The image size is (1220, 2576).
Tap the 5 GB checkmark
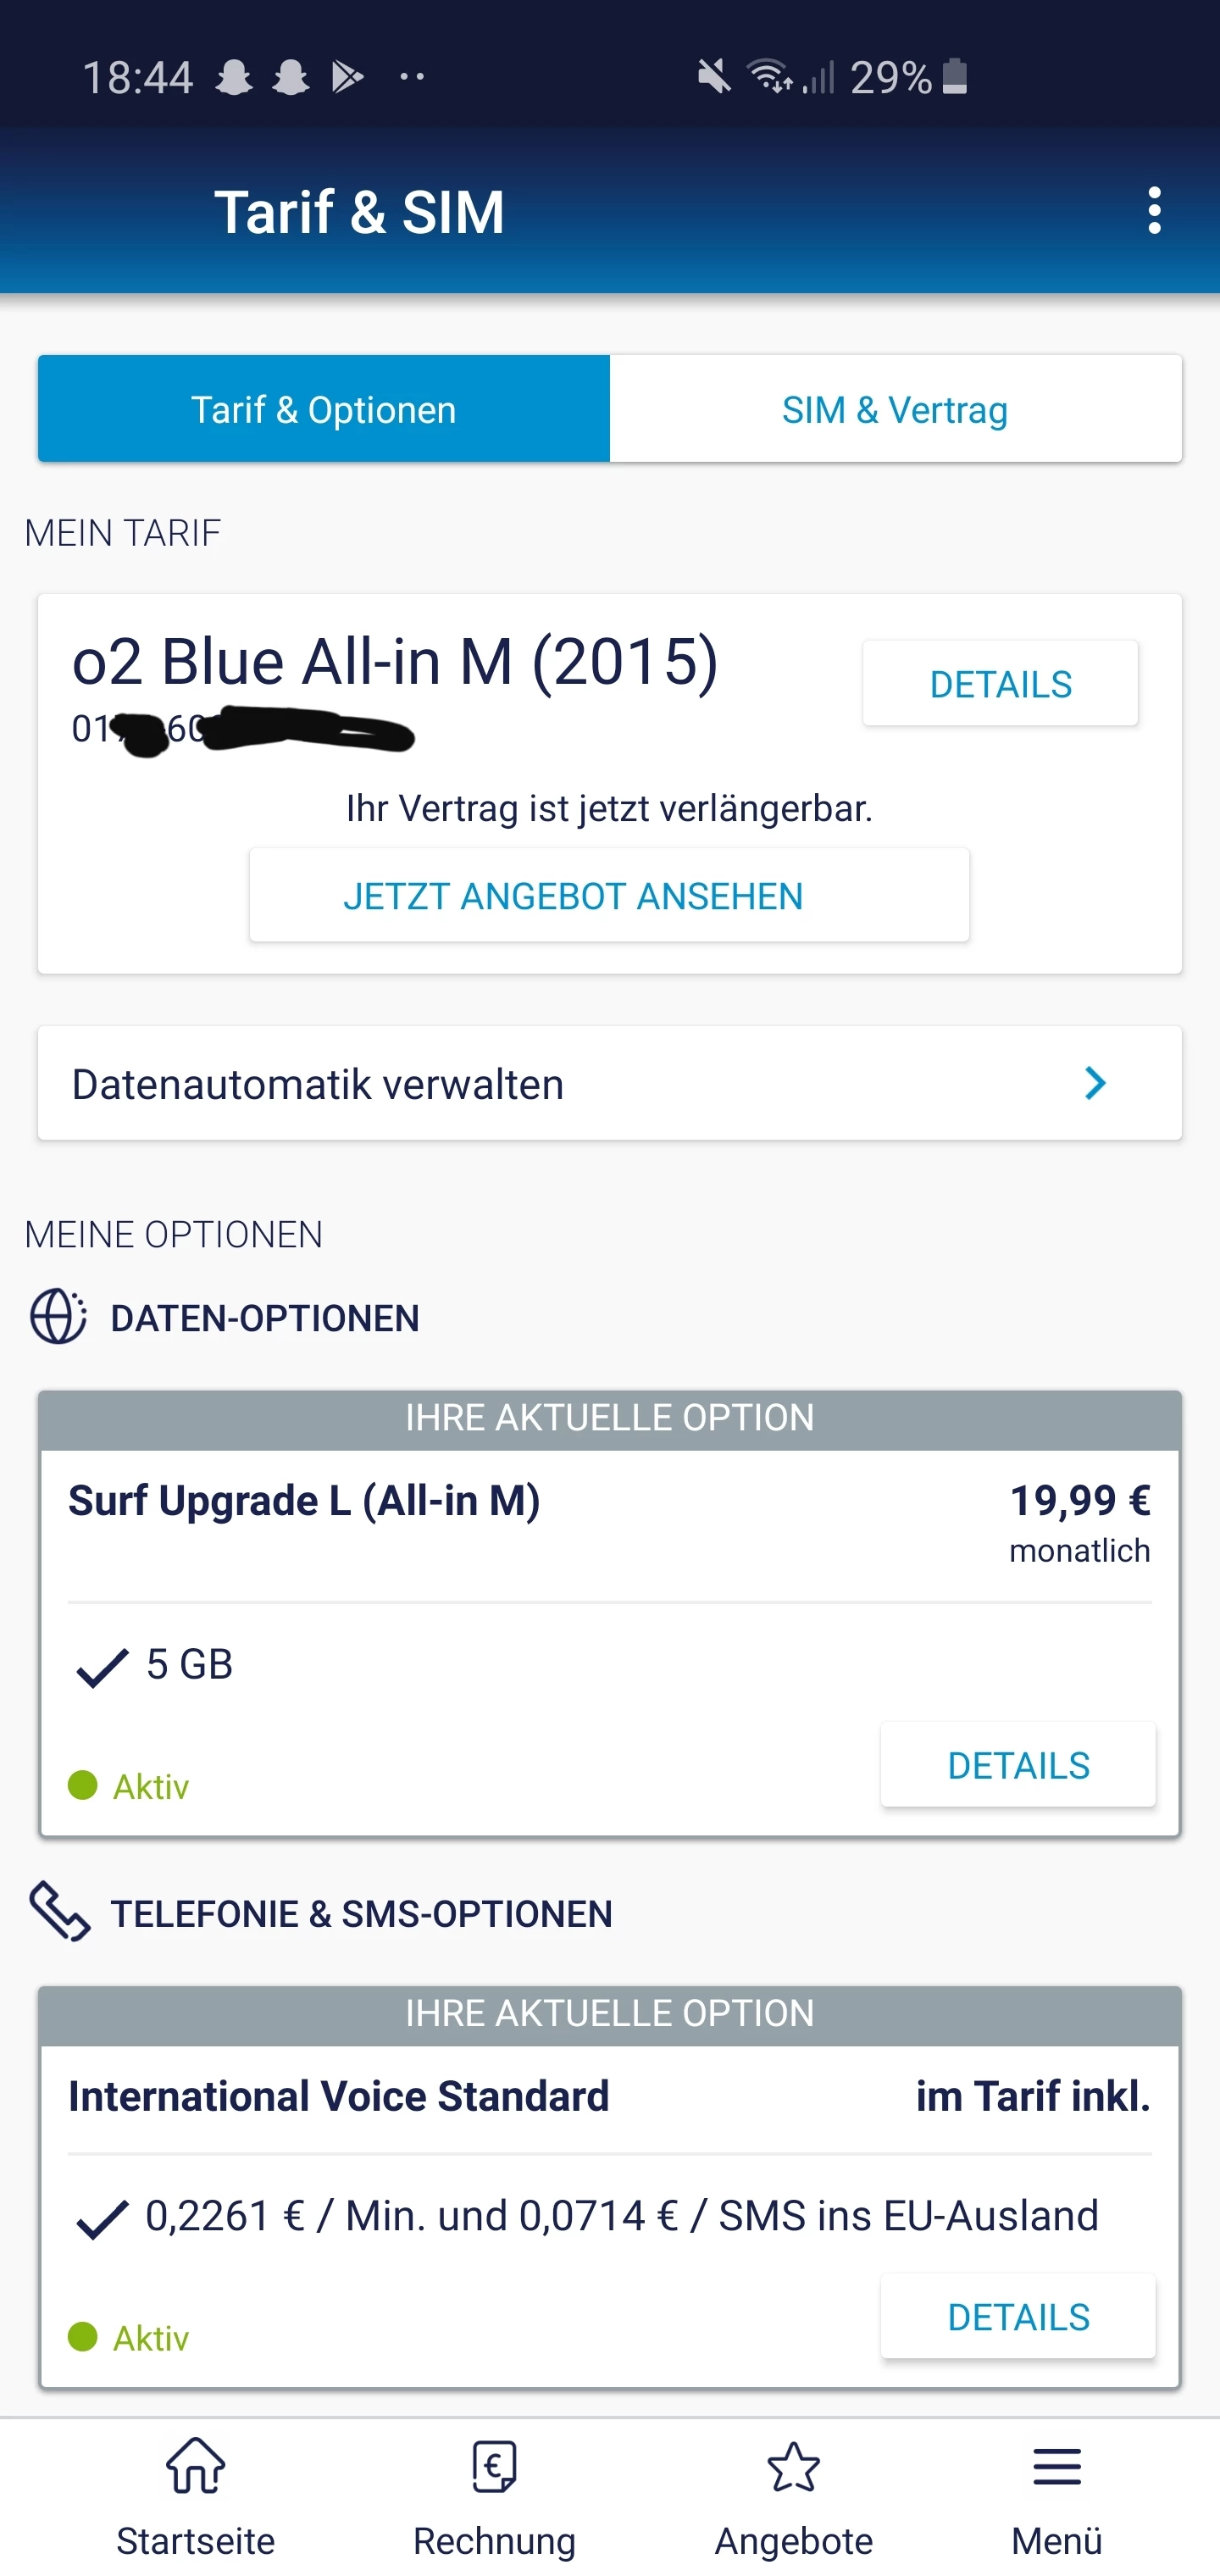pyautogui.click(x=102, y=1667)
